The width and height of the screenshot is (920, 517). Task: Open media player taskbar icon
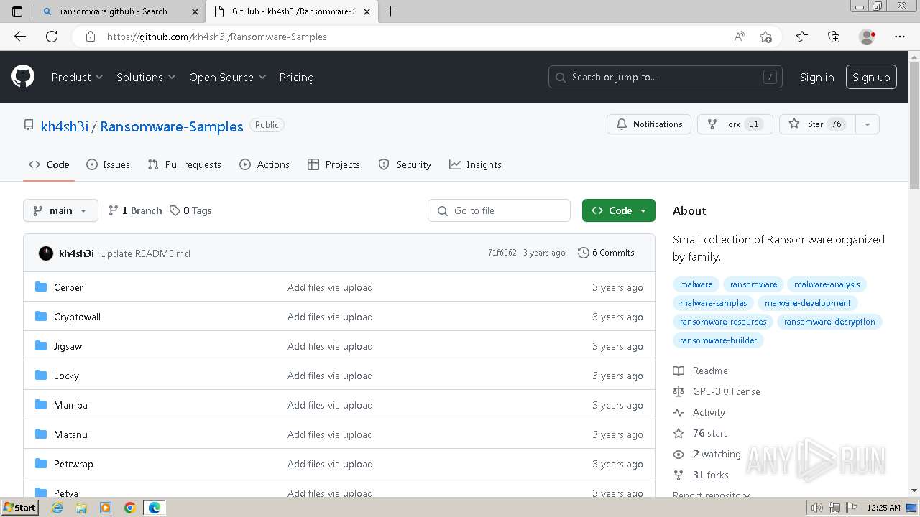click(x=106, y=508)
